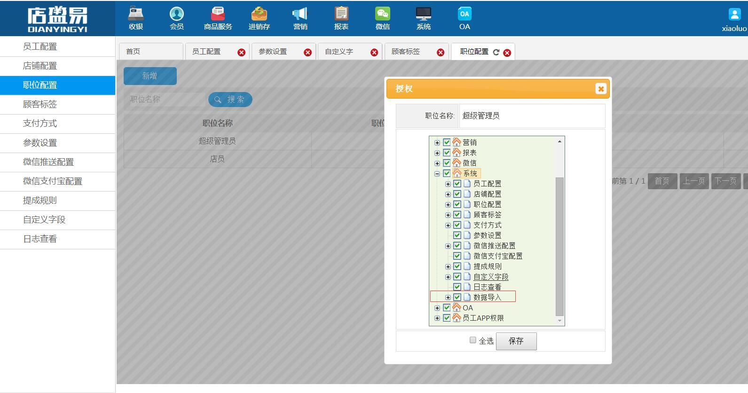Uncheck the 报表 permission checkbox
748x393 pixels.
click(x=447, y=152)
